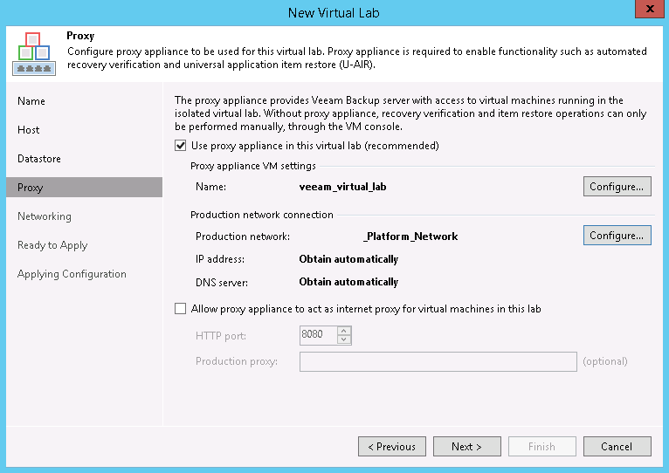Decrease the HTTP port value
The width and height of the screenshot is (669, 473).
[344, 339]
